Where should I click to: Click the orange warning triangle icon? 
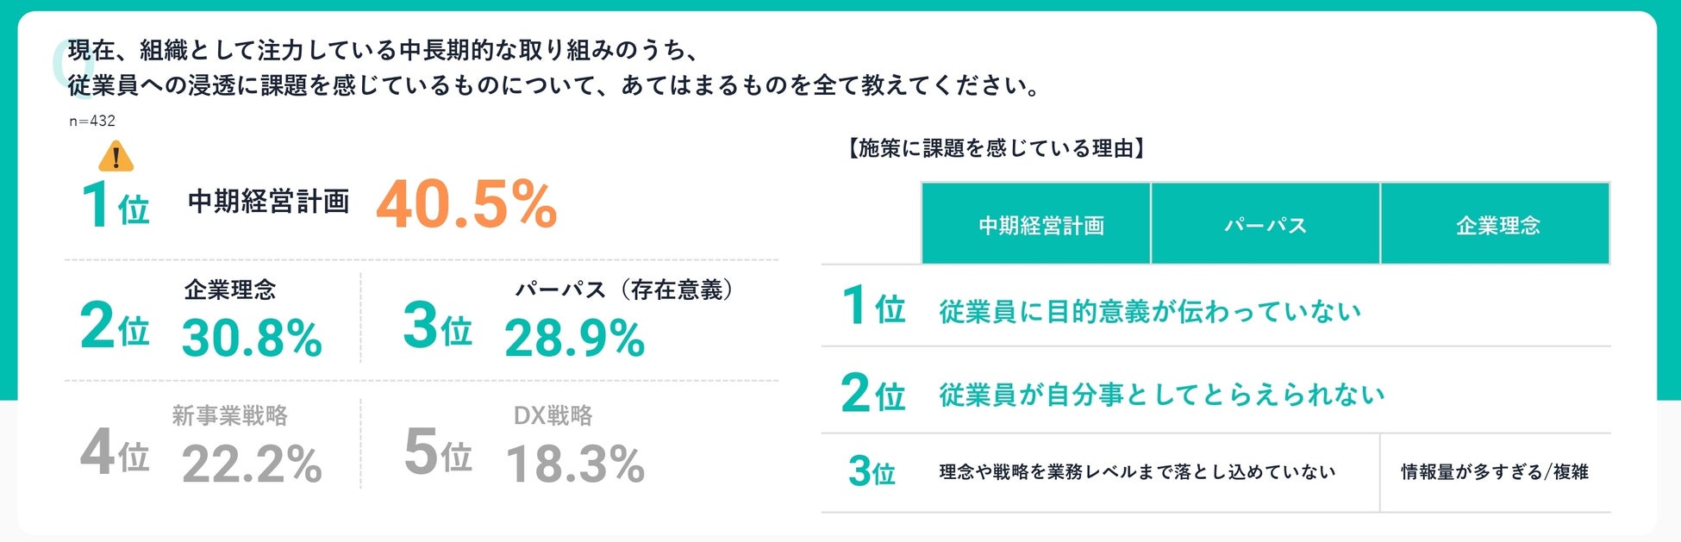pos(116,157)
